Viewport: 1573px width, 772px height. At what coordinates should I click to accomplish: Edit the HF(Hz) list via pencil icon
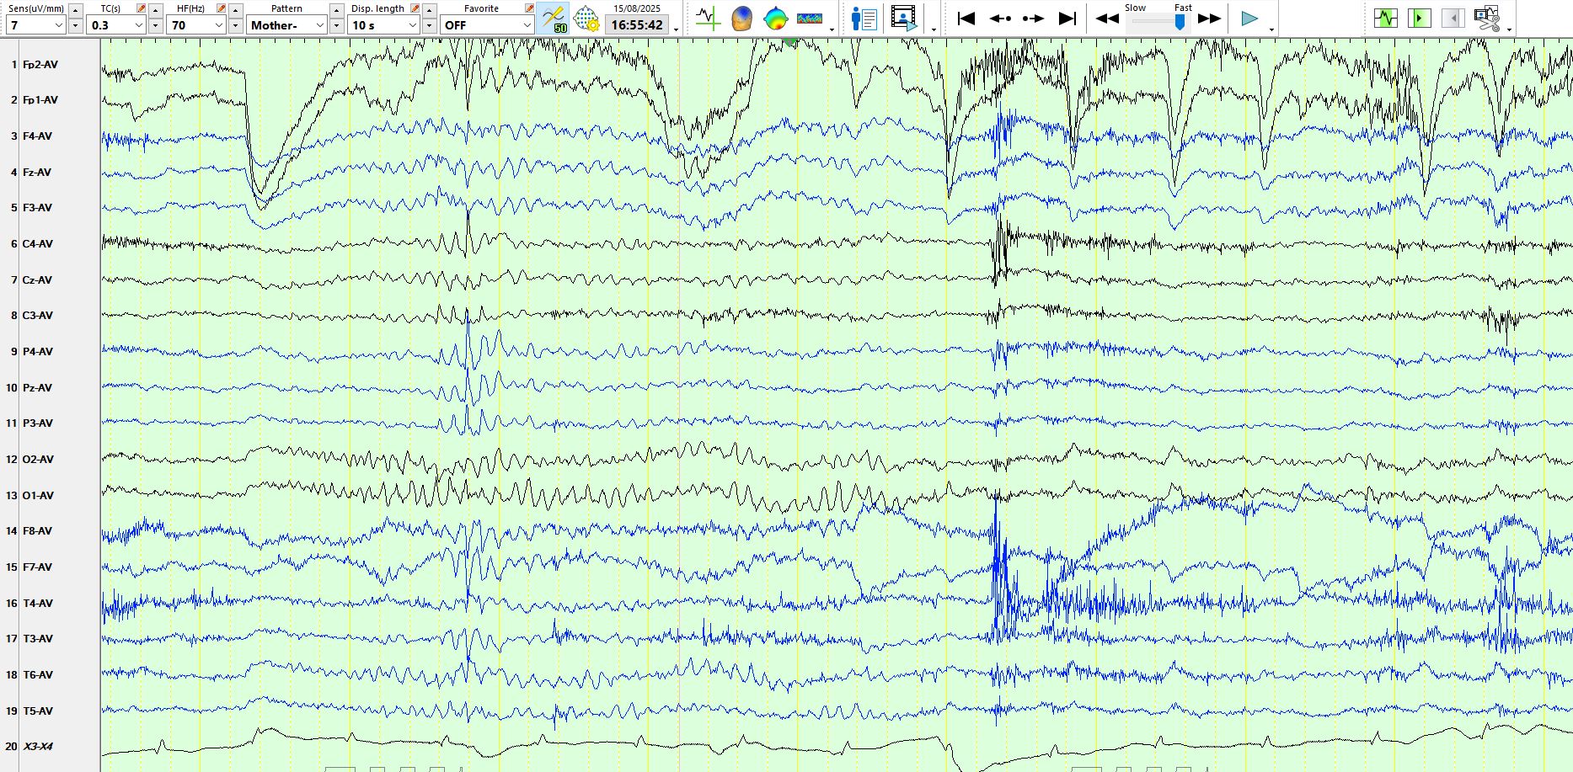pyautogui.click(x=222, y=8)
